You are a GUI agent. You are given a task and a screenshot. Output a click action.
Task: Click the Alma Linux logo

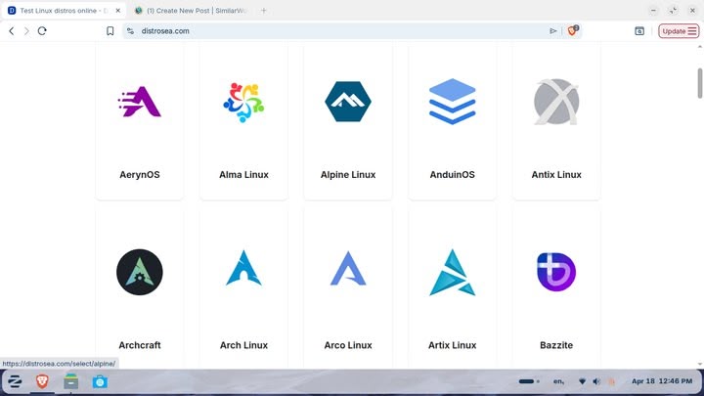pyautogui.click(x=243, y=102)
